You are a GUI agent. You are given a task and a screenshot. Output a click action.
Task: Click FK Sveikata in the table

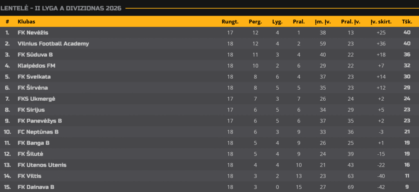click(x=34, y=77)
